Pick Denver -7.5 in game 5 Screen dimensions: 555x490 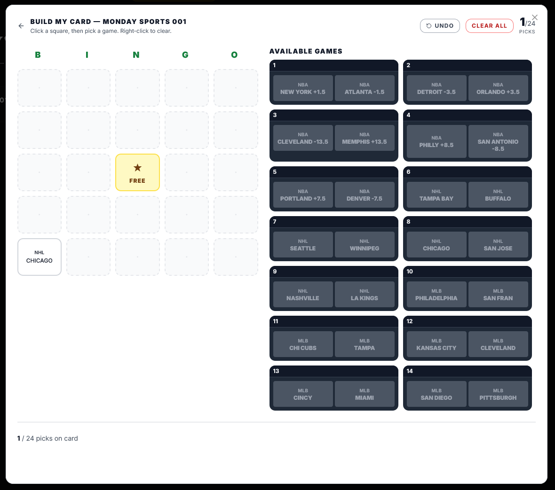[x=365, y=195]
